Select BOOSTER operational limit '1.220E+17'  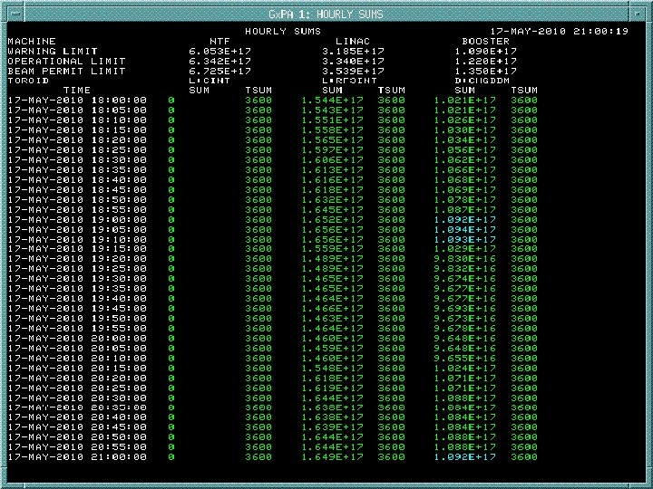pyautogui.click(x=485, y=62)
